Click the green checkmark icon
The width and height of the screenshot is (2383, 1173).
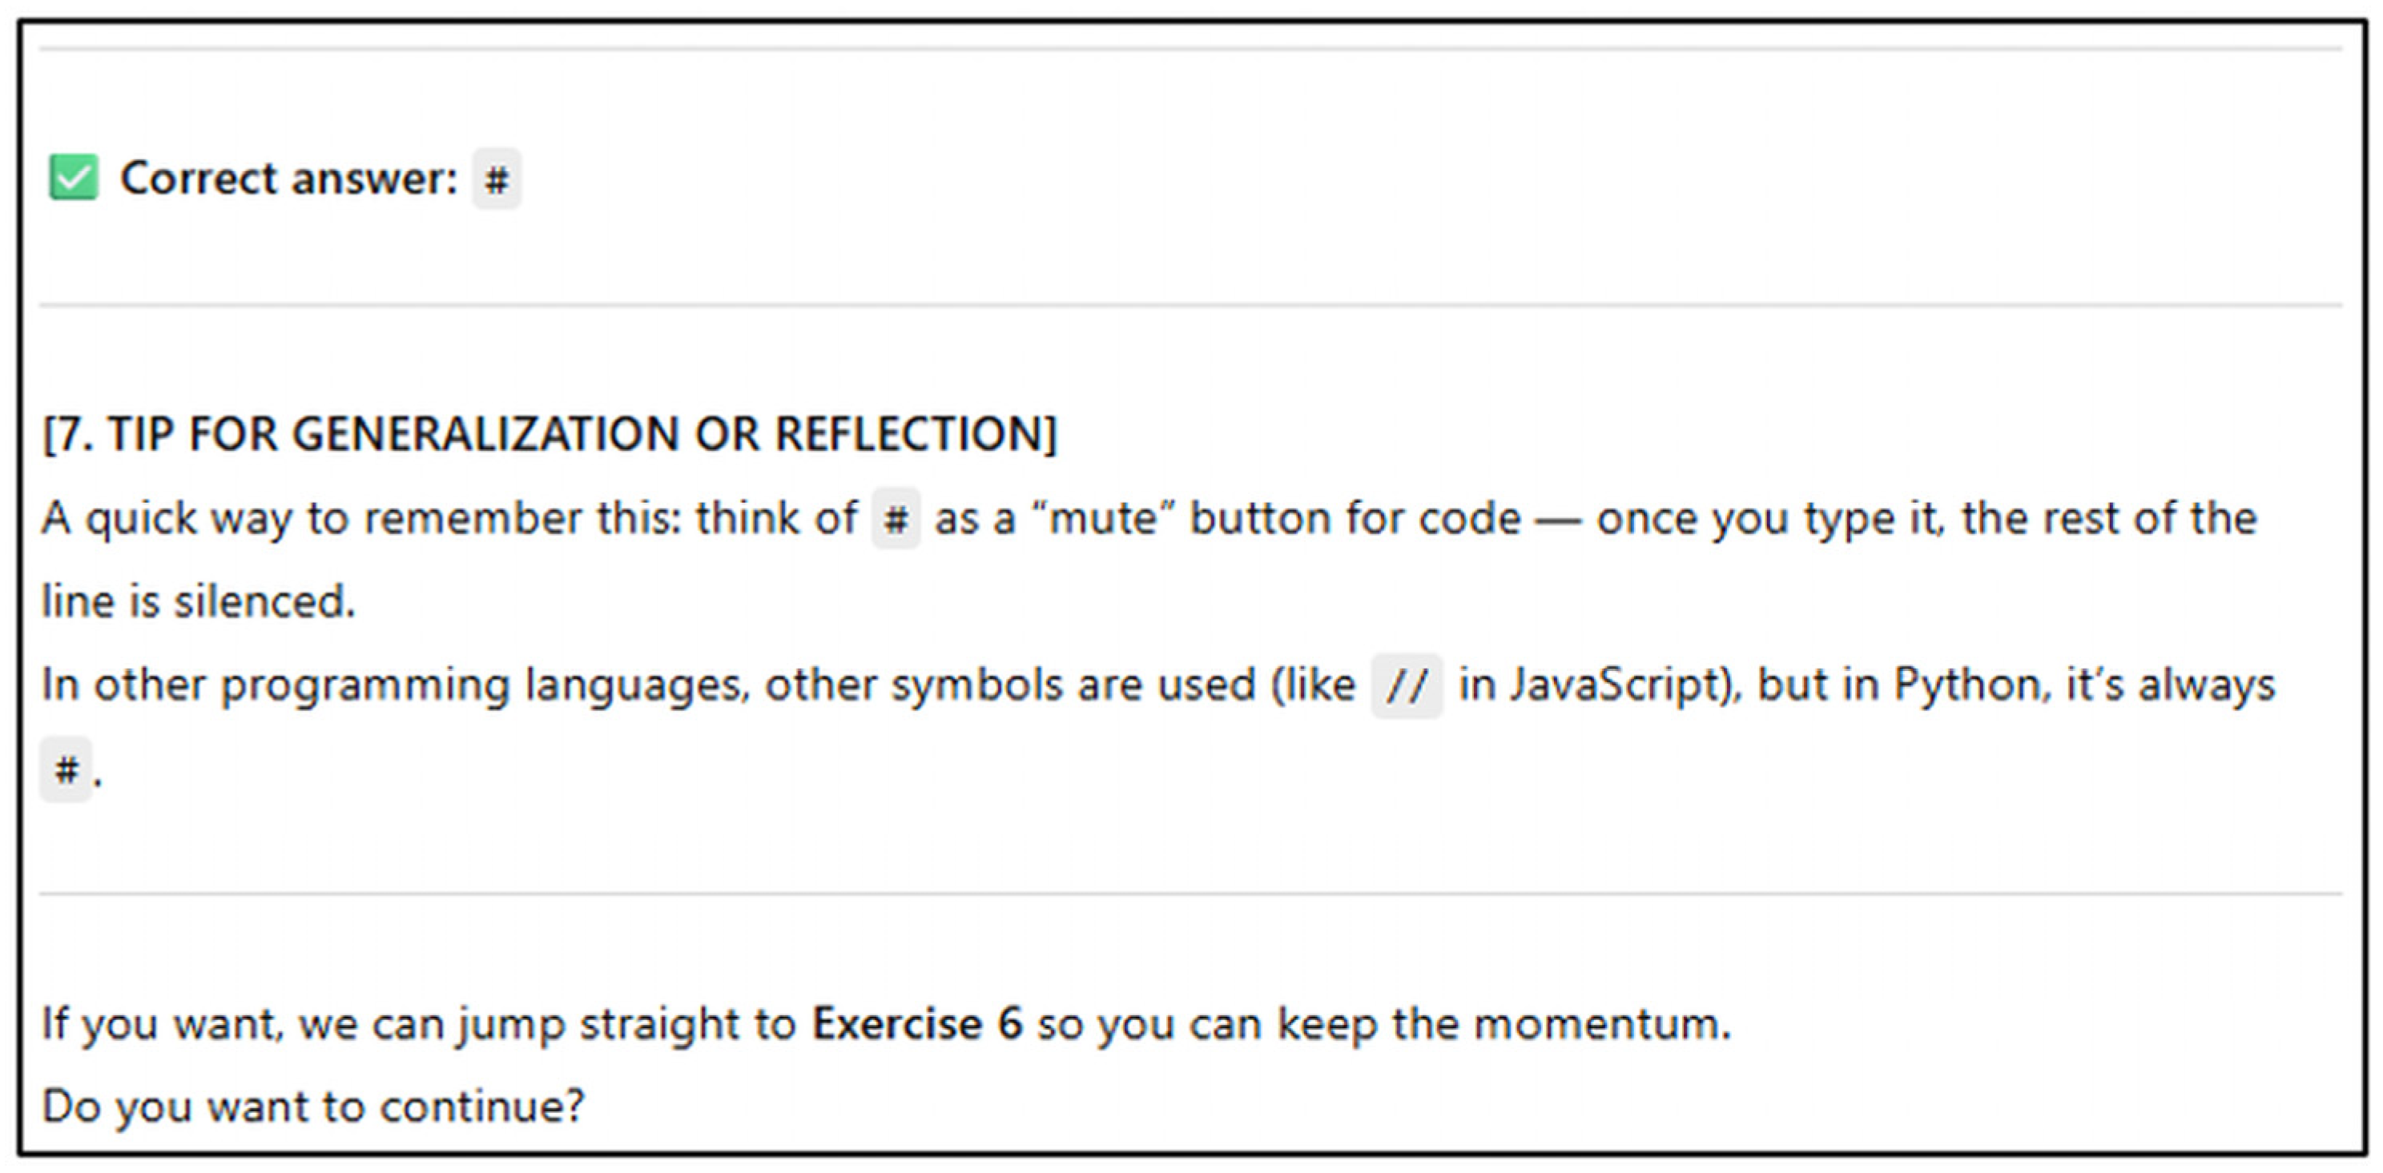click(73, 178)
